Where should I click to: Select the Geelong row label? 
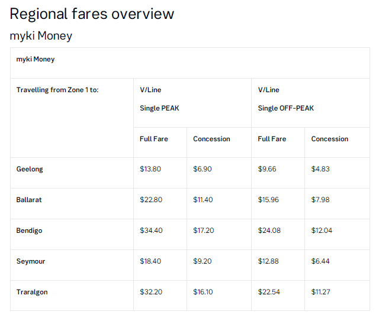pos(30,169)
